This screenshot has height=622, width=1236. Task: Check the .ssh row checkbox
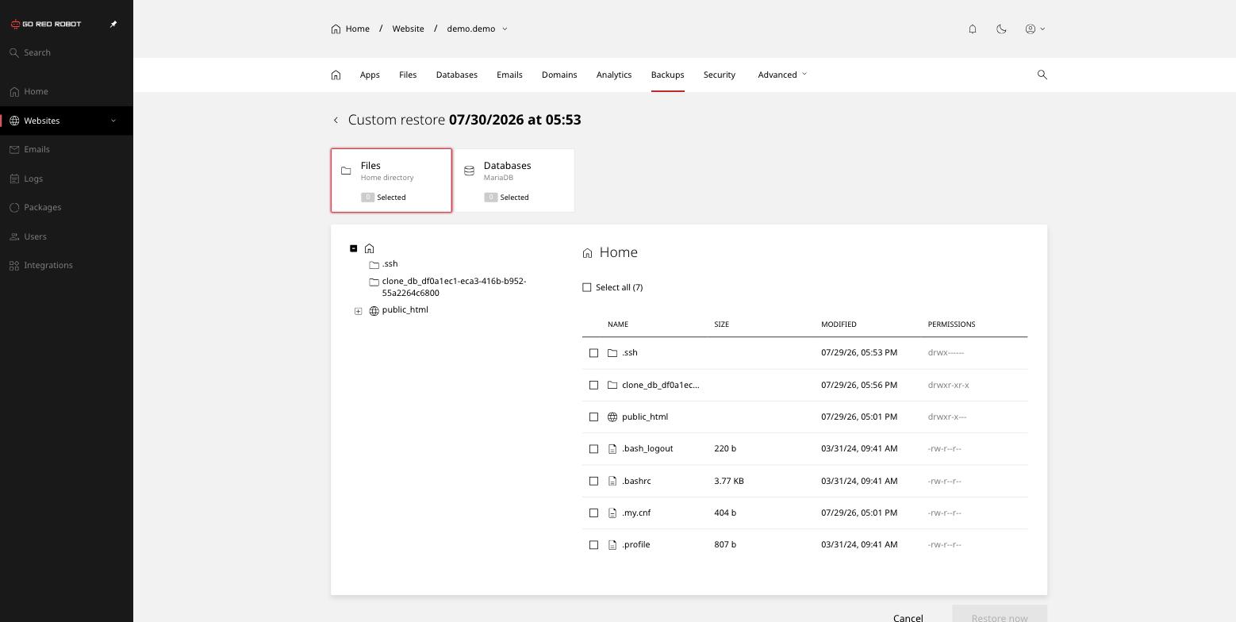point(593,353)
